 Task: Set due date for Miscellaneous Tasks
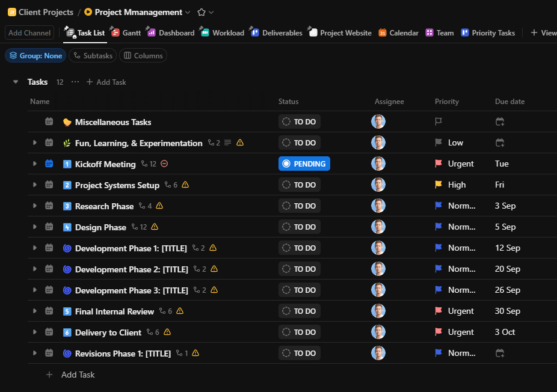(x=500, y=122)
